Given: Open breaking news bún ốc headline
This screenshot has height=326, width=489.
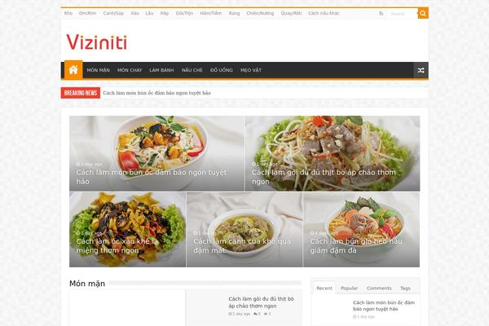Looking at the screenshot, I should [156, 93].
